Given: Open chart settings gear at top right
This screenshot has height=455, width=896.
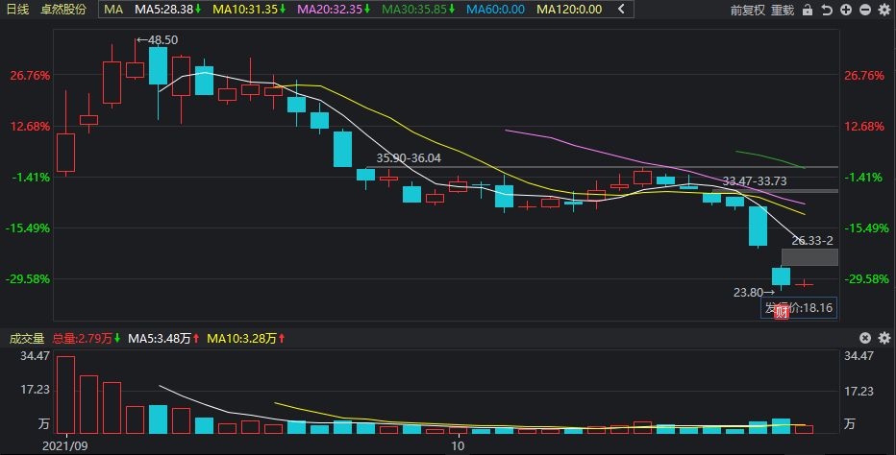Looking at the screenshot, I should click(x=883, y=10).
